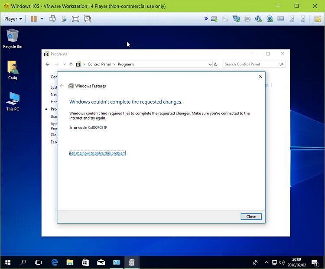This screenshot has width=325, height=269.
Task: Open recent locations dropdown in Programs window
Action: pyautogui.click(x=65, y=64)
